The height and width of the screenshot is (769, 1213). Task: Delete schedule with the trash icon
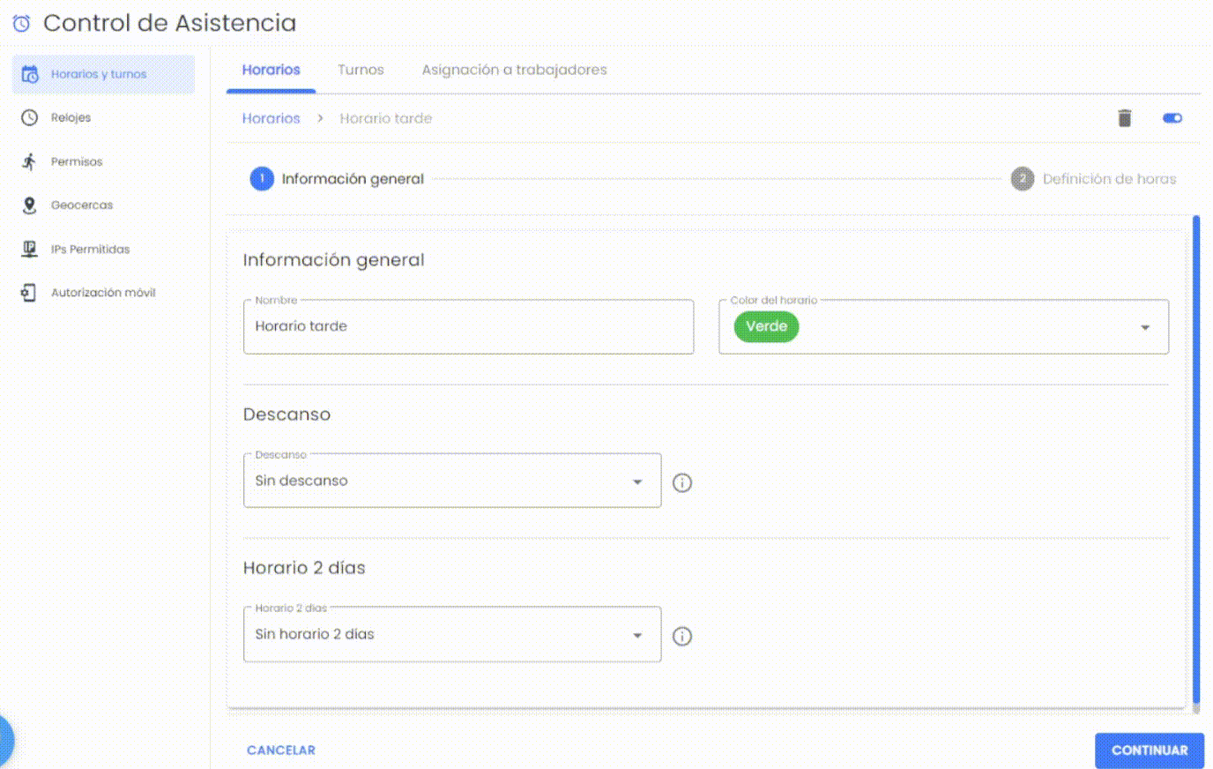1124,118
